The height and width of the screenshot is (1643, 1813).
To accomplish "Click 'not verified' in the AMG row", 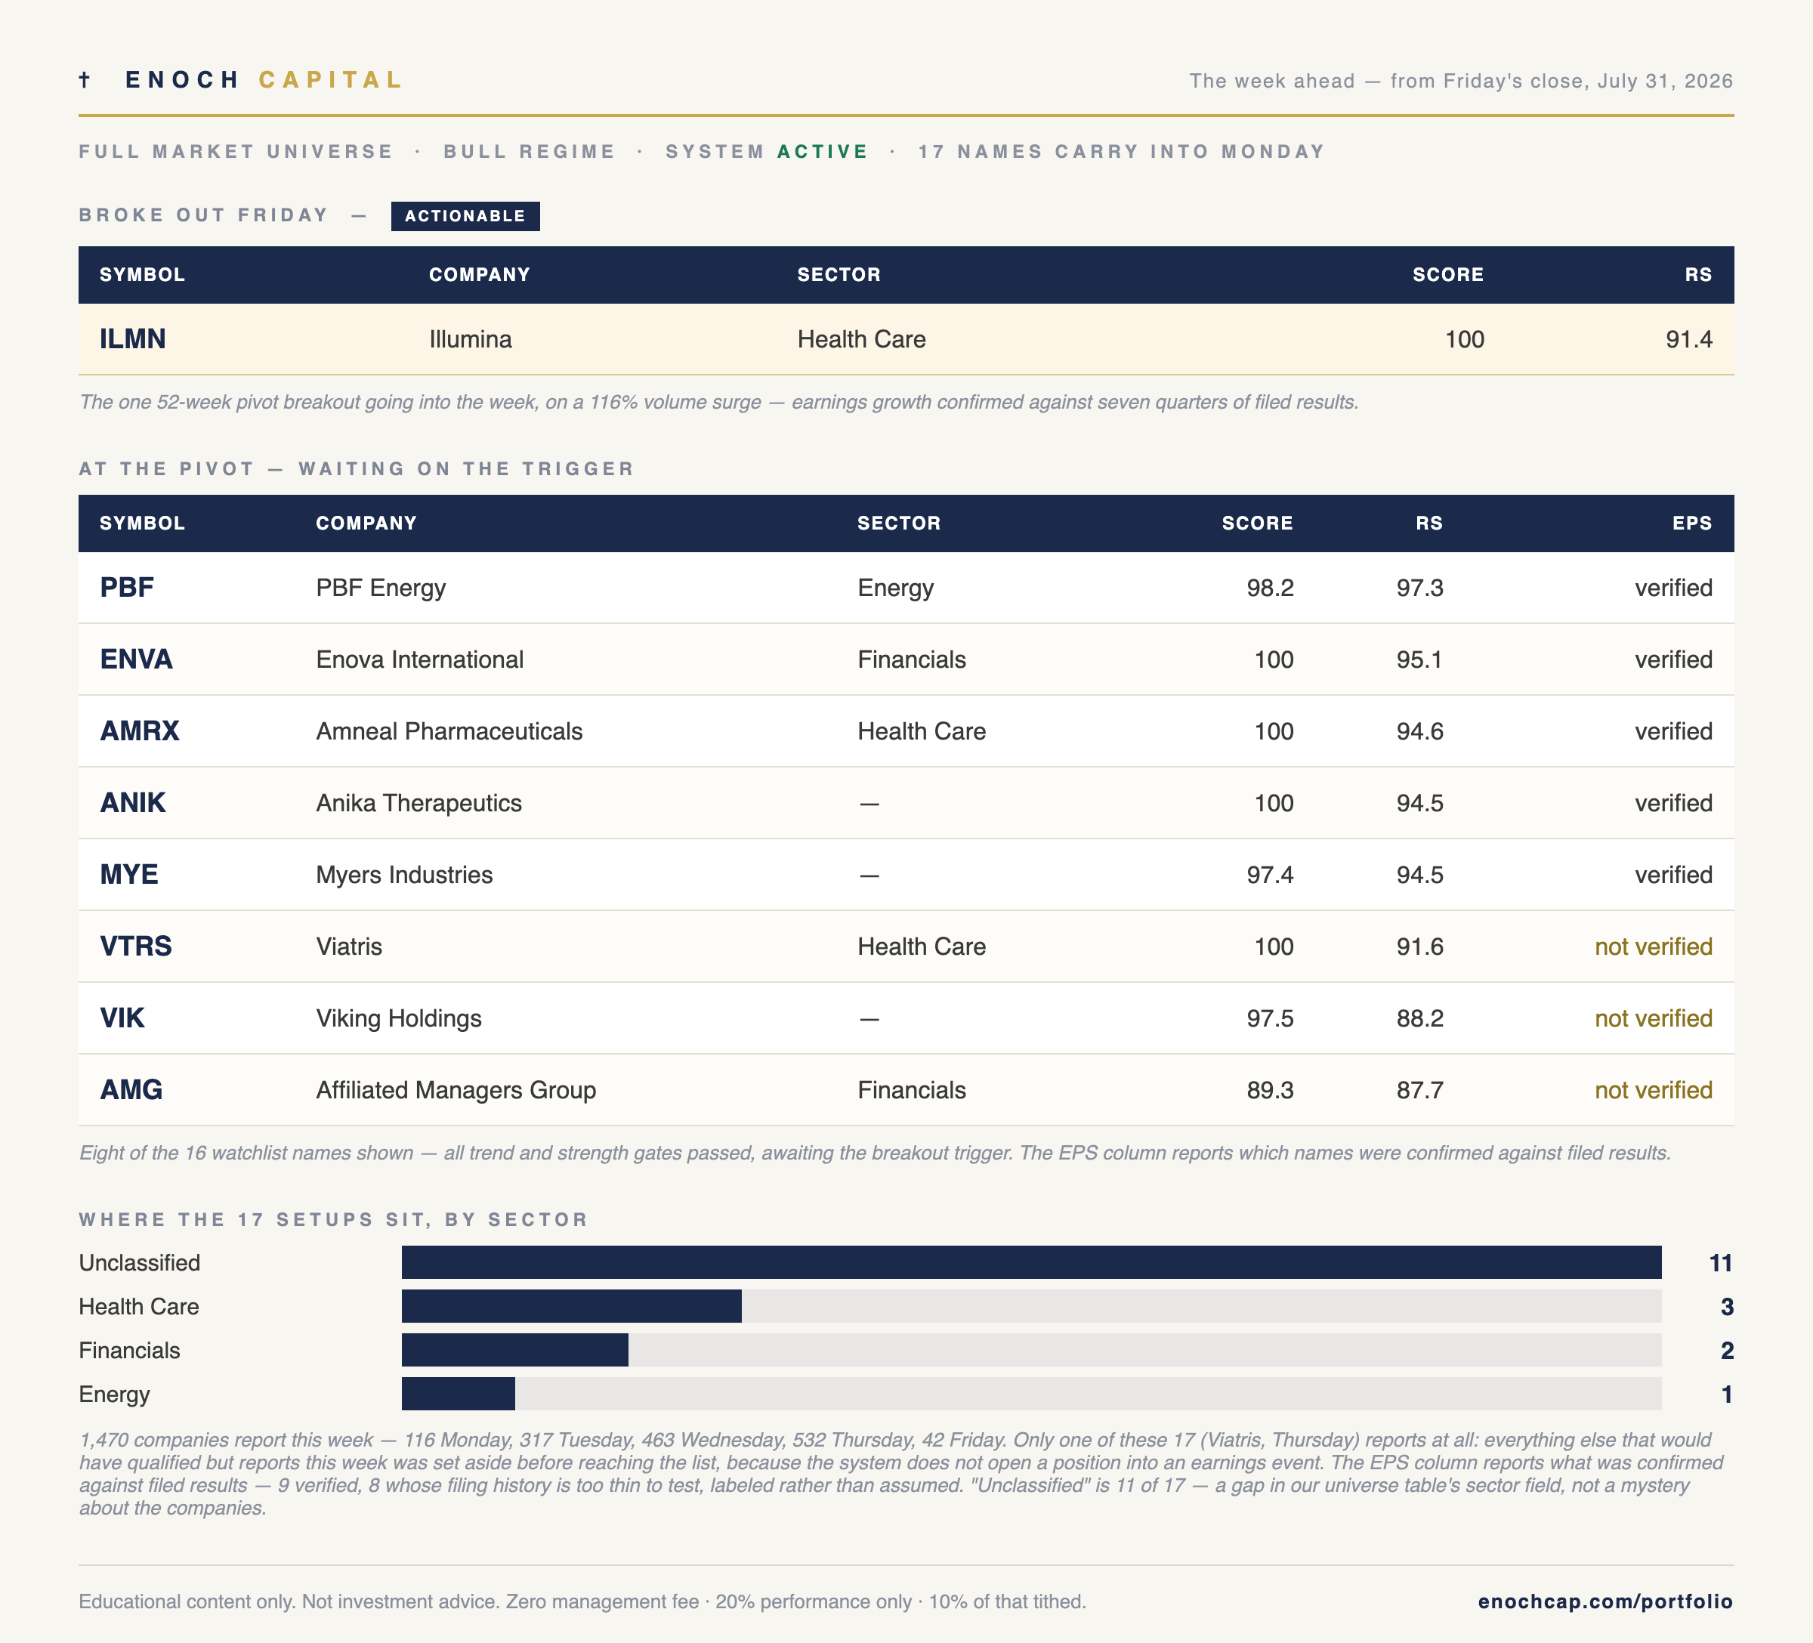I will pyautogui.click(x=1653, y=1090).
